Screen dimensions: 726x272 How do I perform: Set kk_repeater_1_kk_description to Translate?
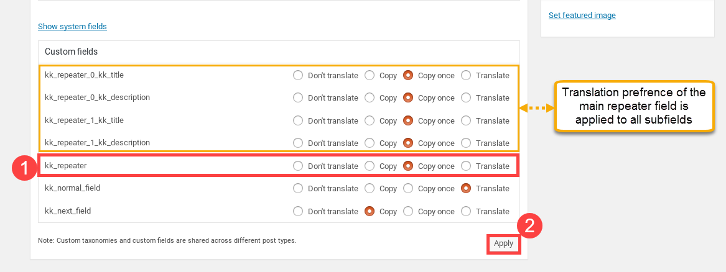click(x=466, y=143)
